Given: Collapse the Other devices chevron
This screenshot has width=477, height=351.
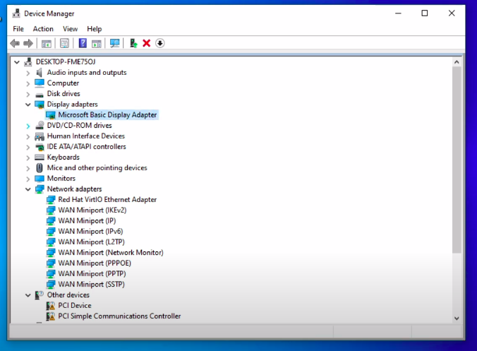Looking at the screenshot, I should [x=28, y=295].
